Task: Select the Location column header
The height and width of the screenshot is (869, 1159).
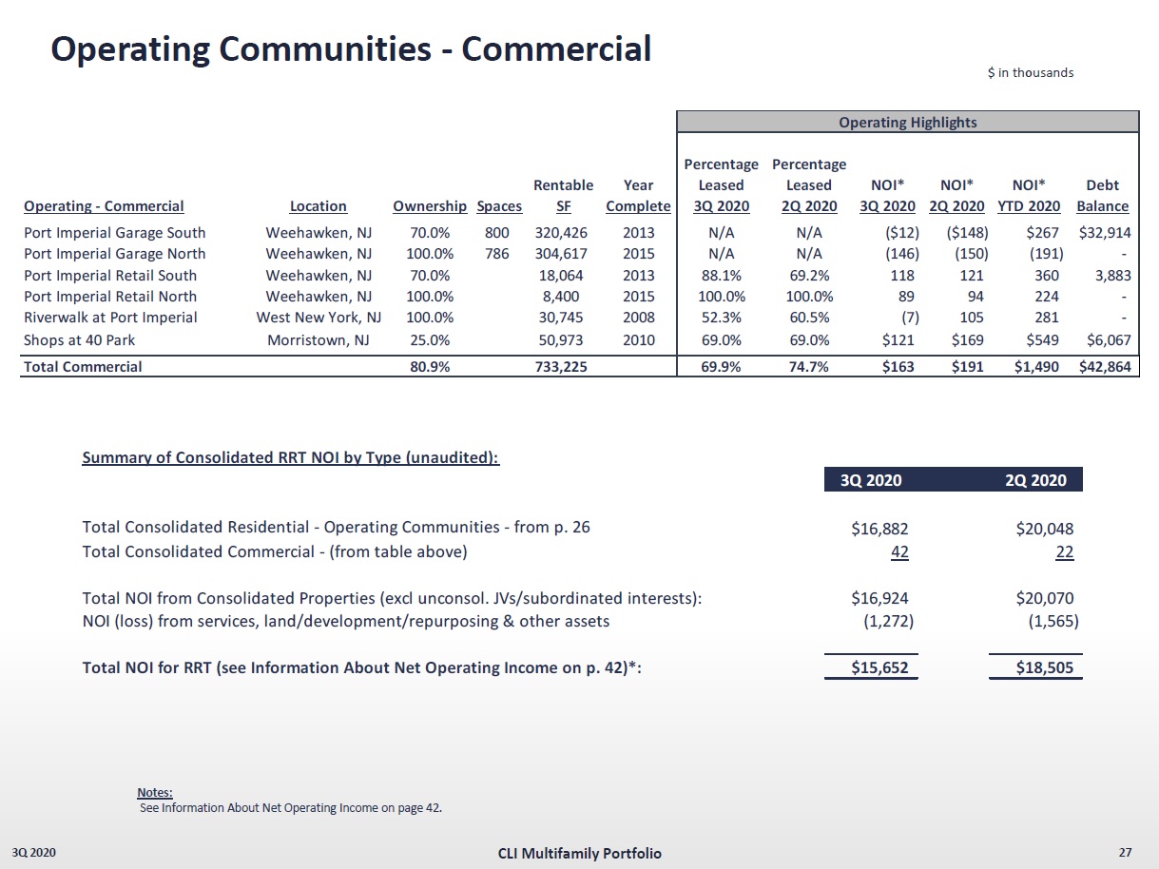Action: [318, 206]
